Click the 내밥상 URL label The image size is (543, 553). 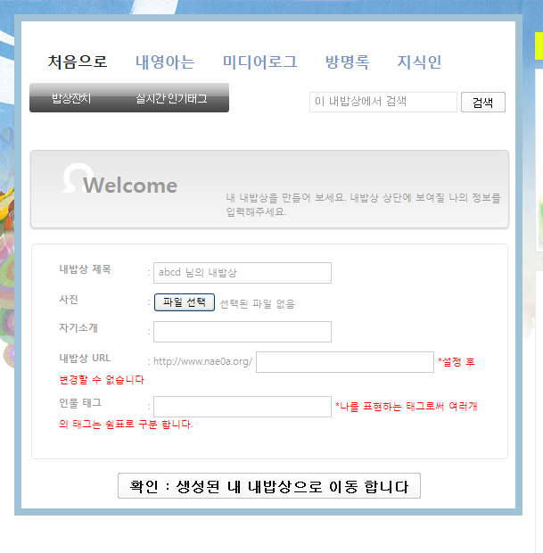click(x=85, y=358)
